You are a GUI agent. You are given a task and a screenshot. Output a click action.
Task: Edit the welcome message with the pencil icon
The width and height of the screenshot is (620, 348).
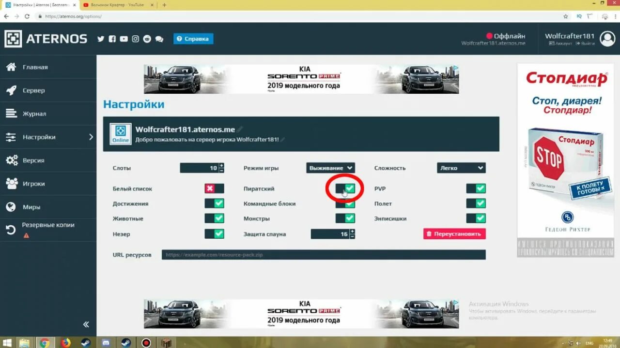pyautogui.click(x=283, y=139)
